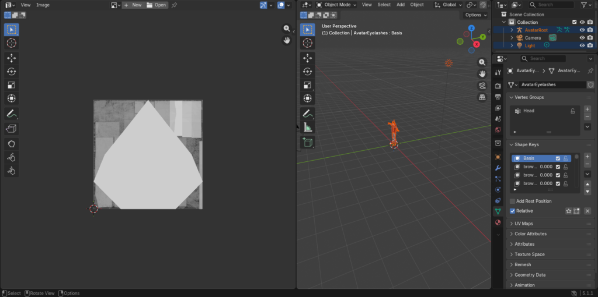Click the Grab tool in image editor toolbar
Viewport: 598px width, 297px height.
click(12, 144)
